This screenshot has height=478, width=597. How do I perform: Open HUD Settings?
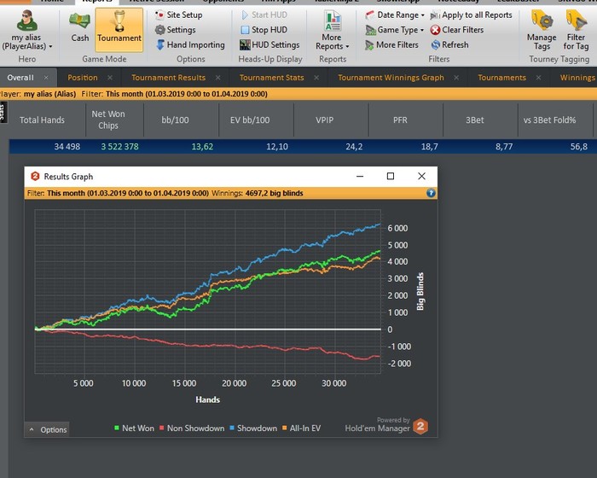point(270,45)
